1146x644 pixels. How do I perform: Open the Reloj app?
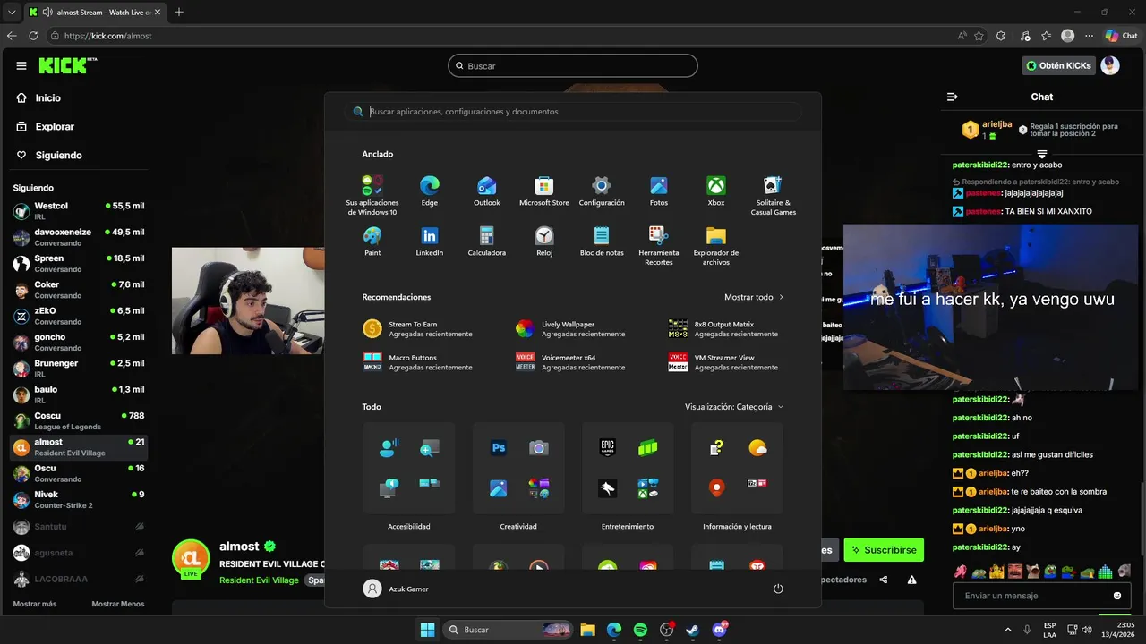click(544, 241)
